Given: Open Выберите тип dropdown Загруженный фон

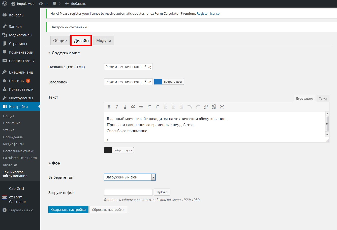Looking at the screenshot, I should click(130, 177).
